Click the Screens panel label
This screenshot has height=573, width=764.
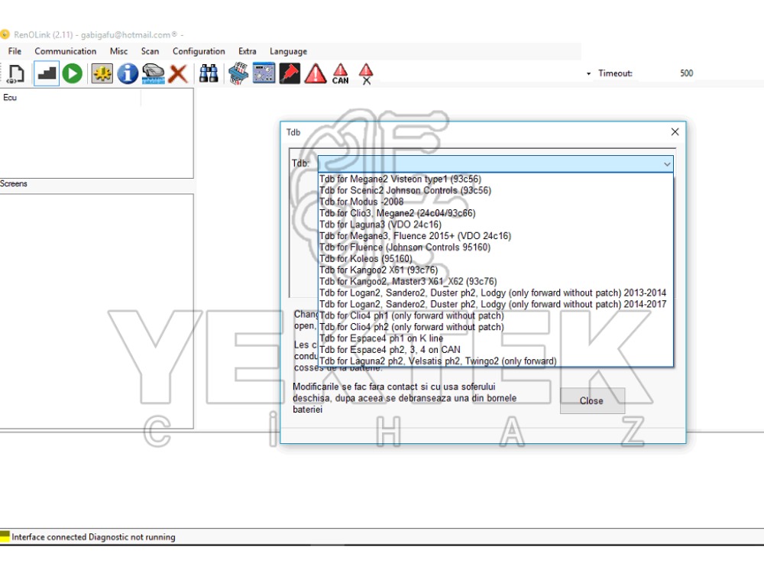[x=14, y=183]
